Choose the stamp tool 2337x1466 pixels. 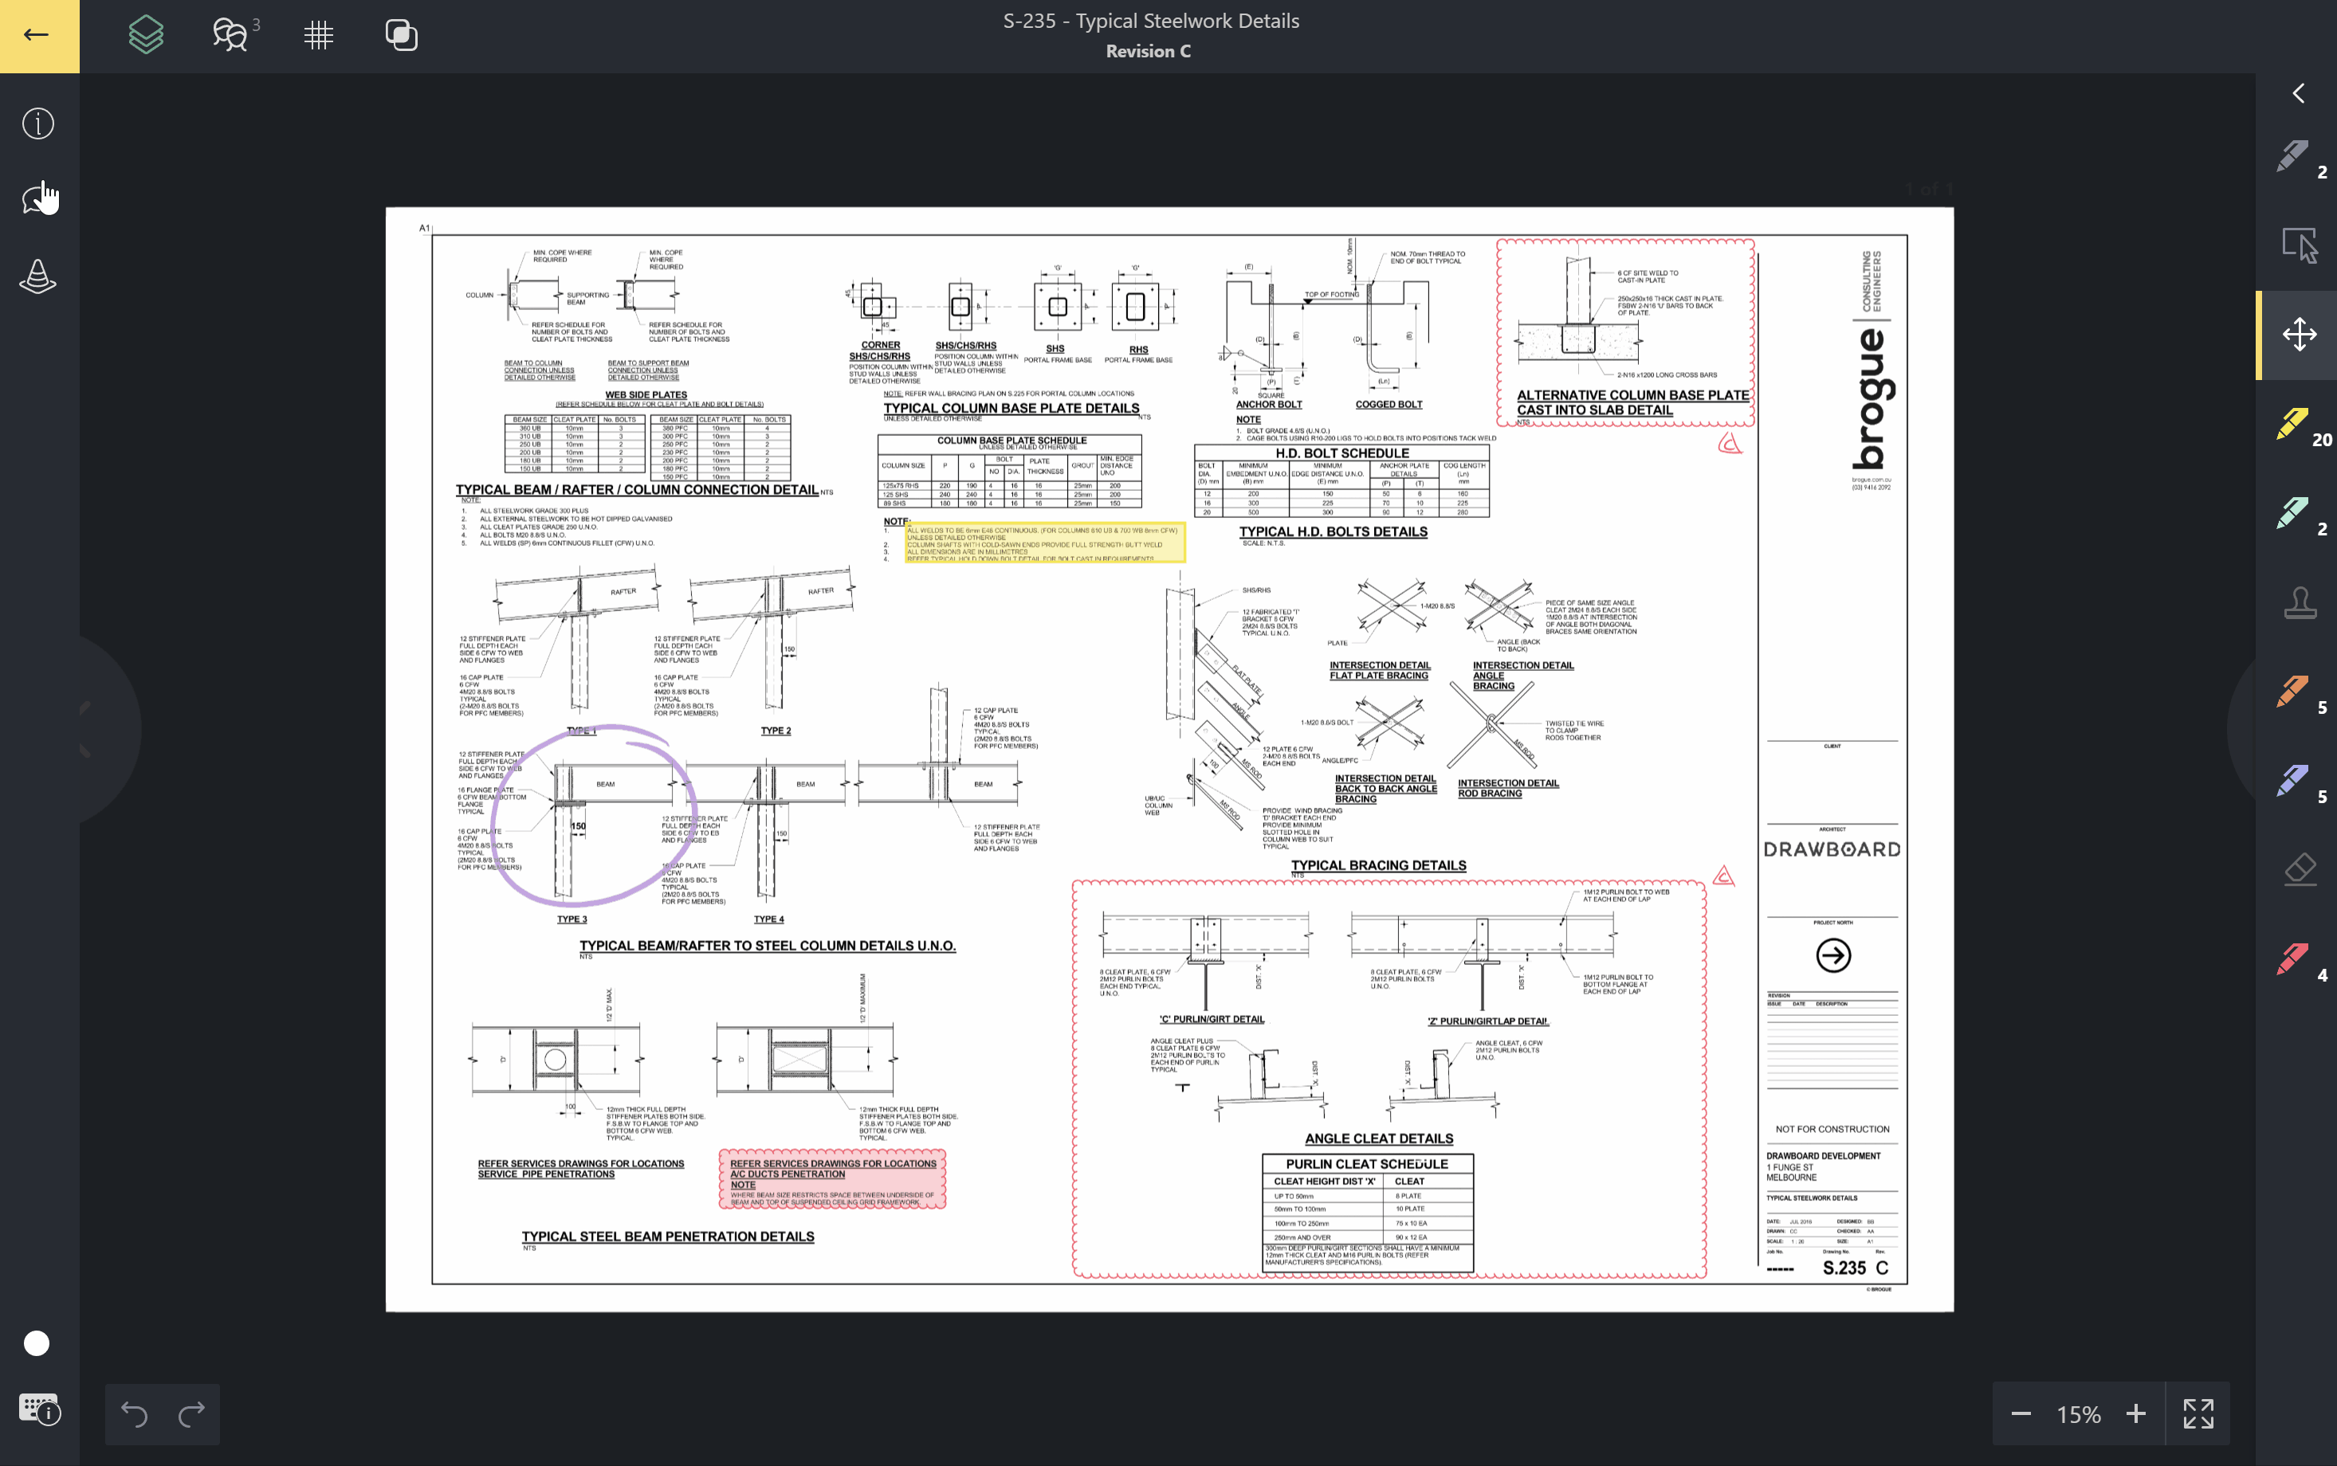[x=2300, y=603]
